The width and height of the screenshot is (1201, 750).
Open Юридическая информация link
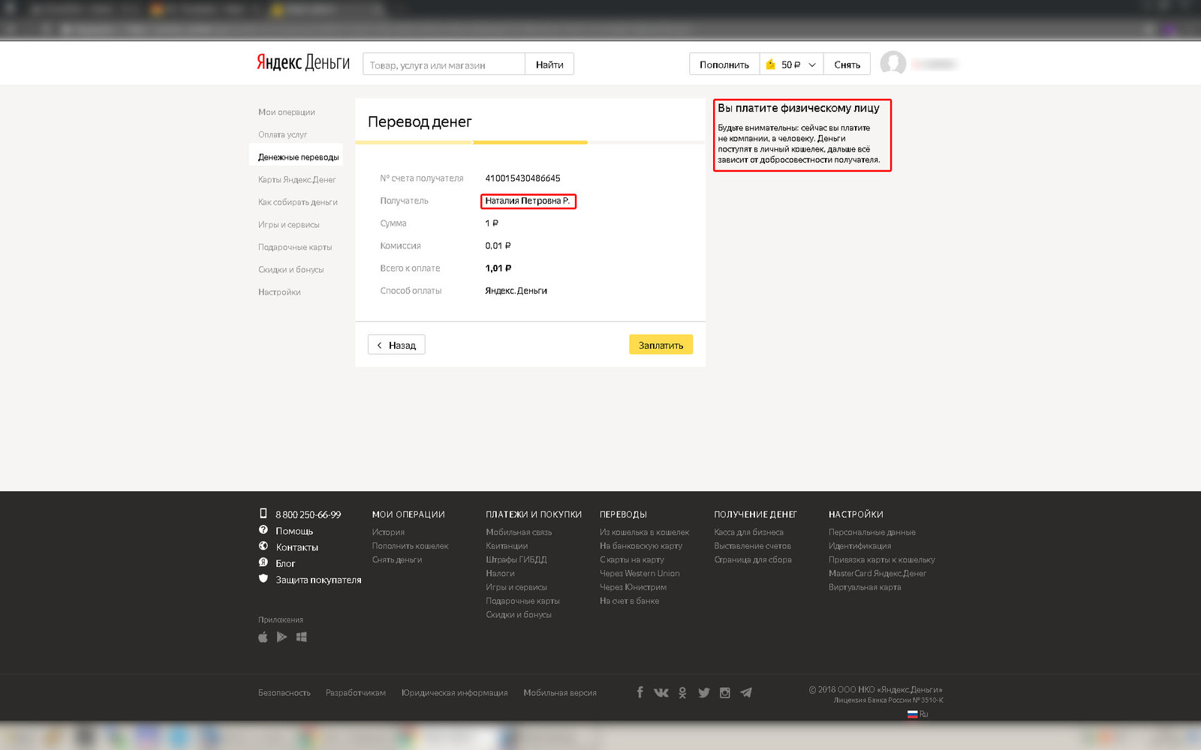coord(454,693)
